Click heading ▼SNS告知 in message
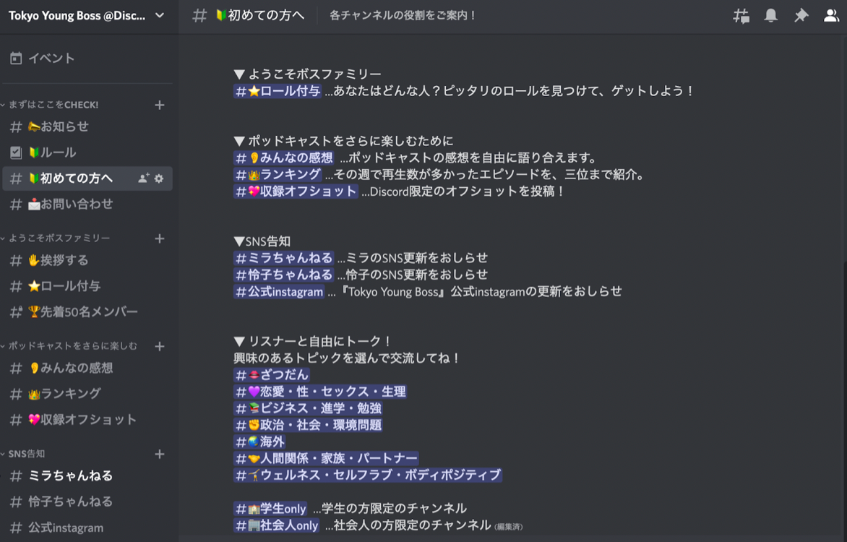This screenshot has width=847, height=542. point(262,241)
